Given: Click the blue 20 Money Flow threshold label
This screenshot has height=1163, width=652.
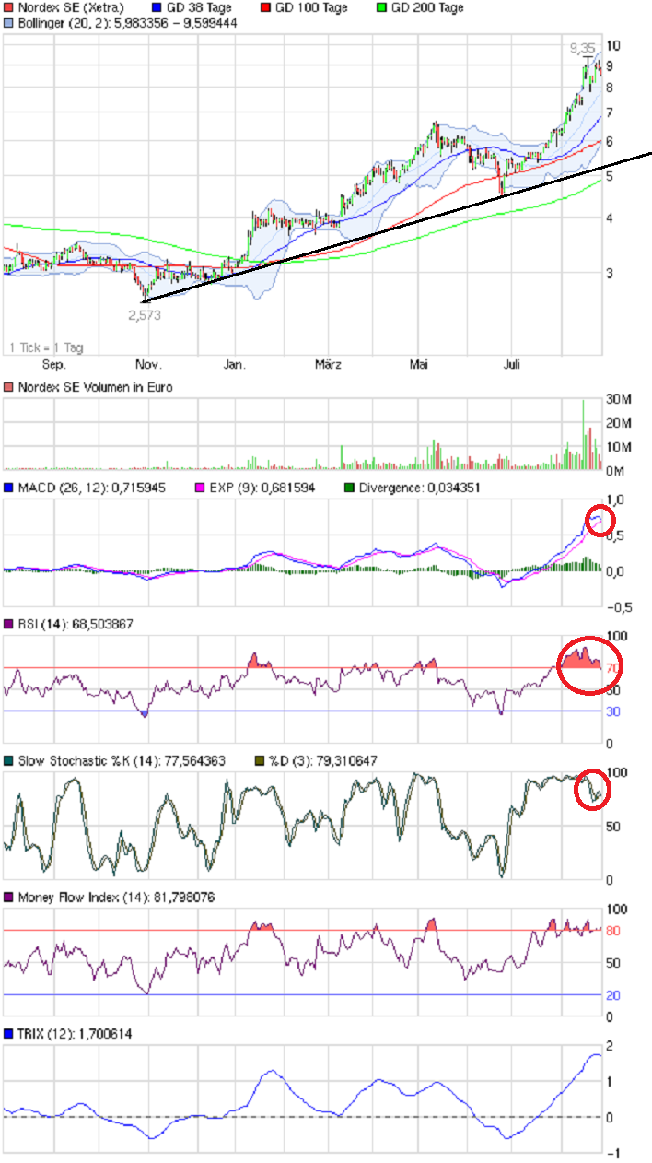Looking at the screenshot, I should point(613,995).
